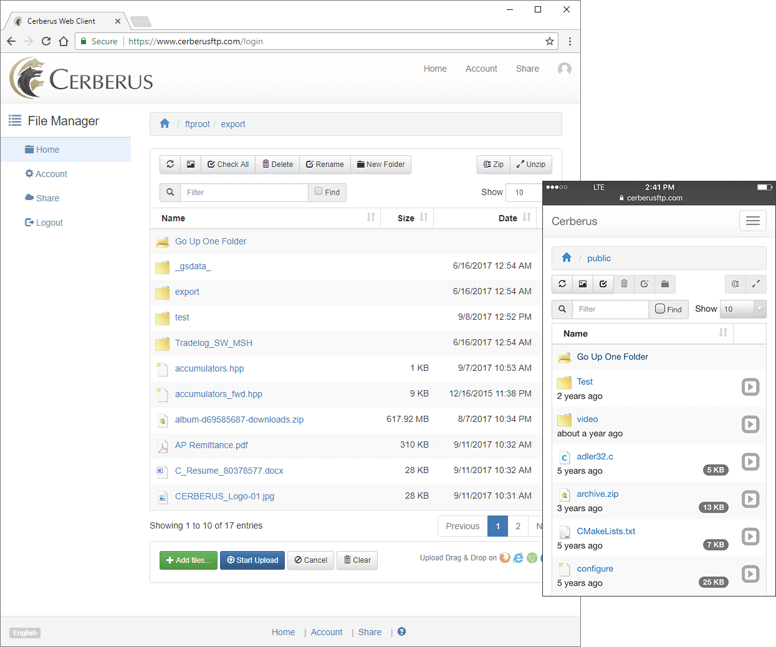This screenshot has width=776, height=647.
Task: Click the home breadcrumb icon
Action: (x=165, y=123)
